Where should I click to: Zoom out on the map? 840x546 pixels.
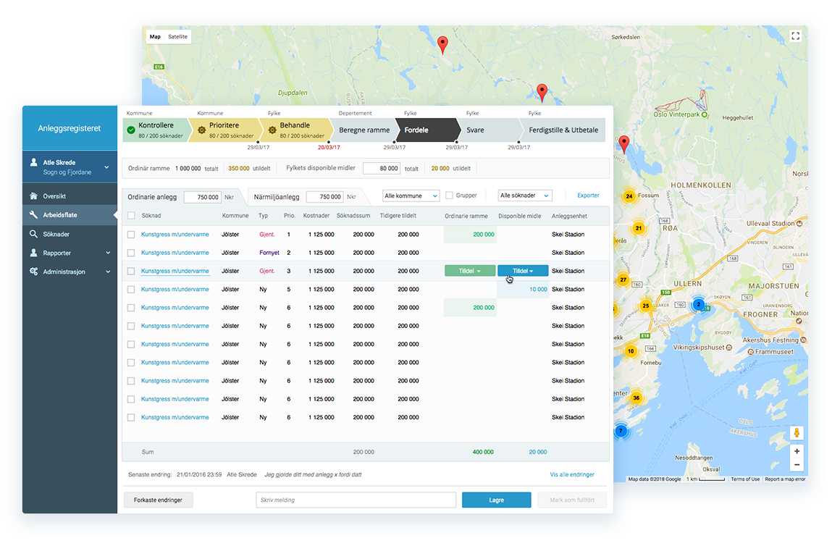797,465
